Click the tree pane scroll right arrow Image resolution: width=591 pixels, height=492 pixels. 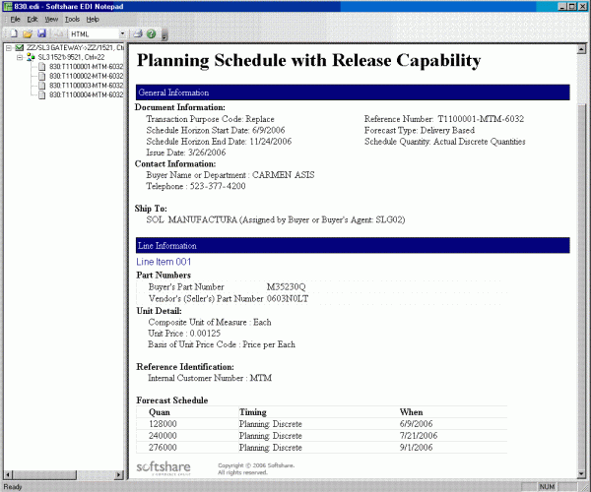click(119, 475)
